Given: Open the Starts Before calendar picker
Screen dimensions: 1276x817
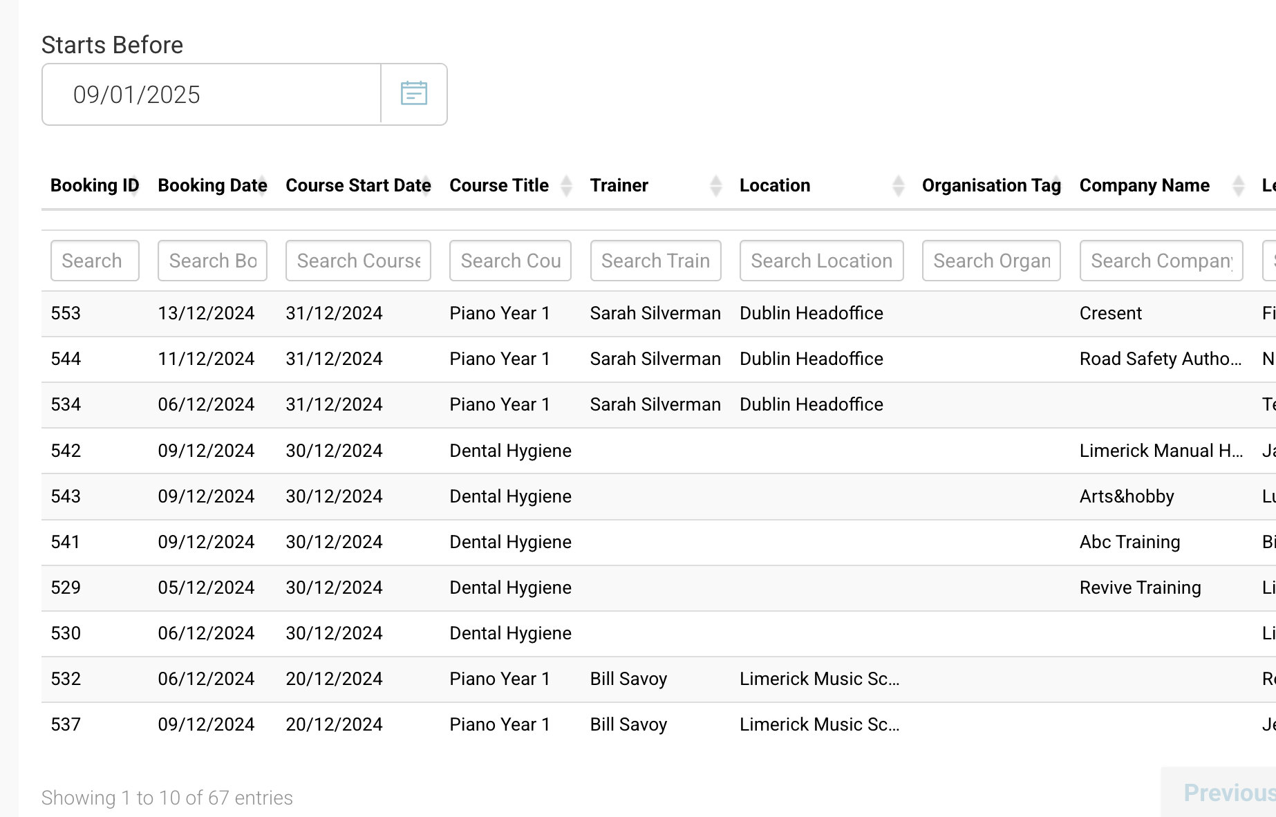Looking at the screenshot, I should point(413,94).
